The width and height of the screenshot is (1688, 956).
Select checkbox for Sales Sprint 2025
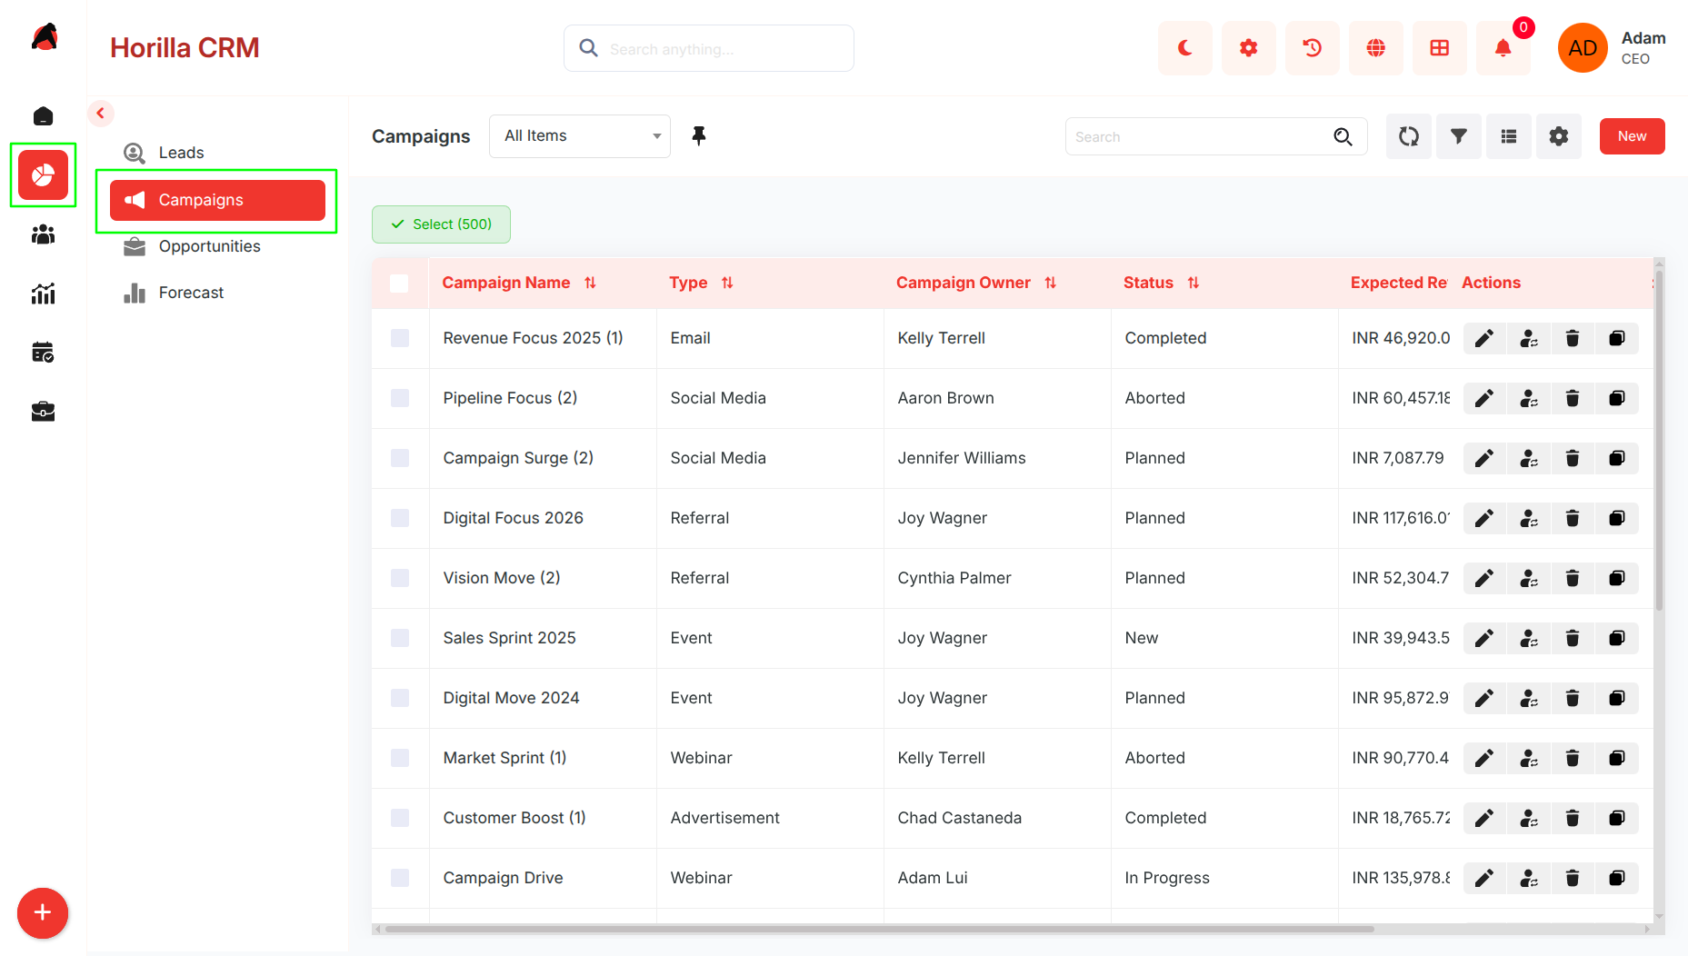point(399,638)
